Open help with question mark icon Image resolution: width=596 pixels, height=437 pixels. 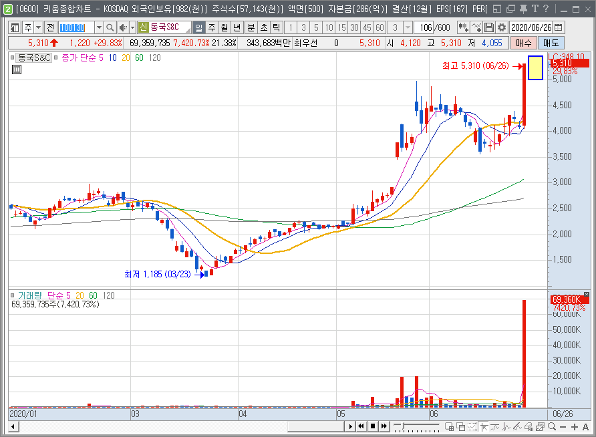(x=546, y=9)
